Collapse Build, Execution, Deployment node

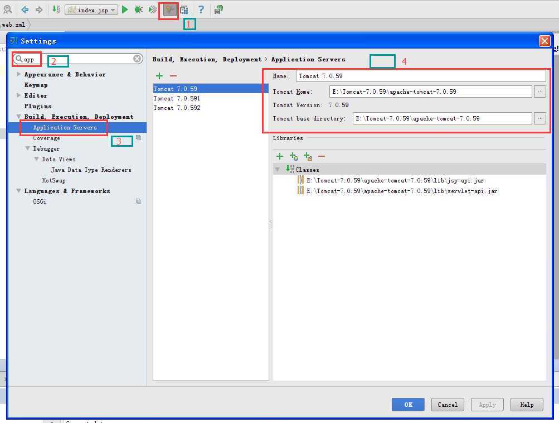click(18, 117)
